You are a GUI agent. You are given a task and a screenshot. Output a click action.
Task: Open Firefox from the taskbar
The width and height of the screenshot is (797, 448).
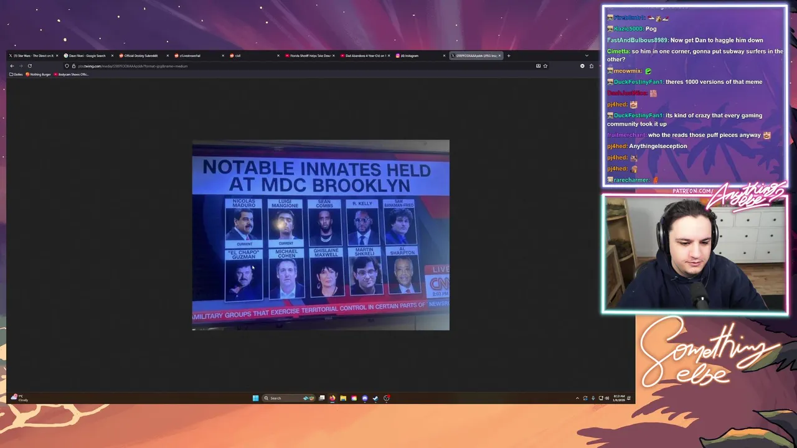tap(332, 398)
